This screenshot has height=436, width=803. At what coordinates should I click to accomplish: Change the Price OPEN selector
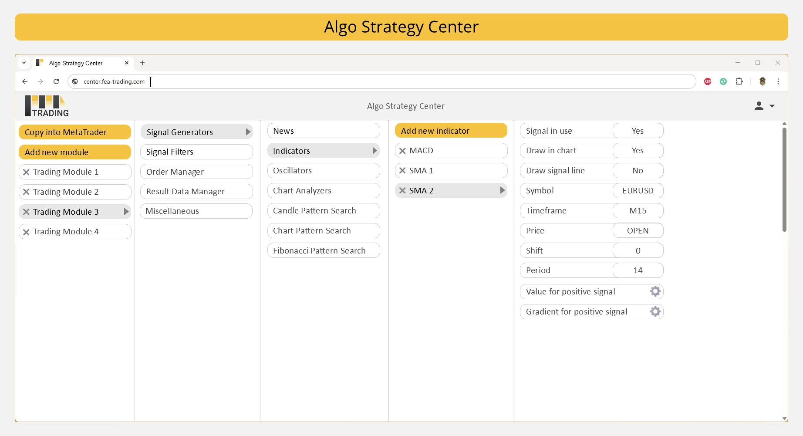coord(638,231)
